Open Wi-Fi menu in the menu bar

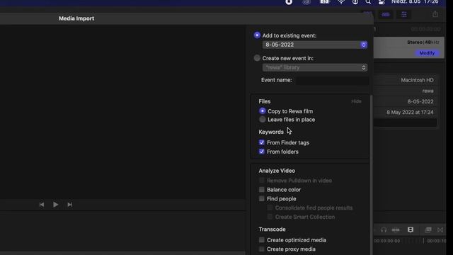(341, 2)
